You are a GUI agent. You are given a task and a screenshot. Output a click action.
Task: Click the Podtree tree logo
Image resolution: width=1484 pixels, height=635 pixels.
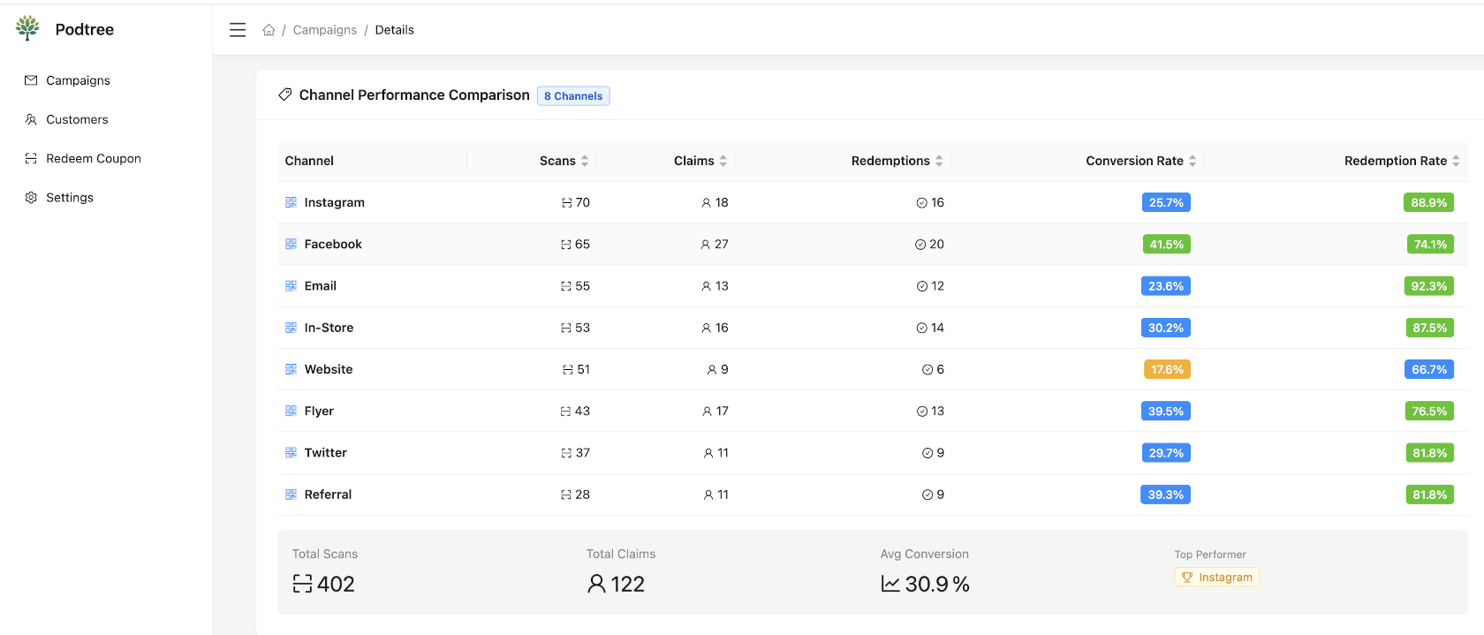28,28
